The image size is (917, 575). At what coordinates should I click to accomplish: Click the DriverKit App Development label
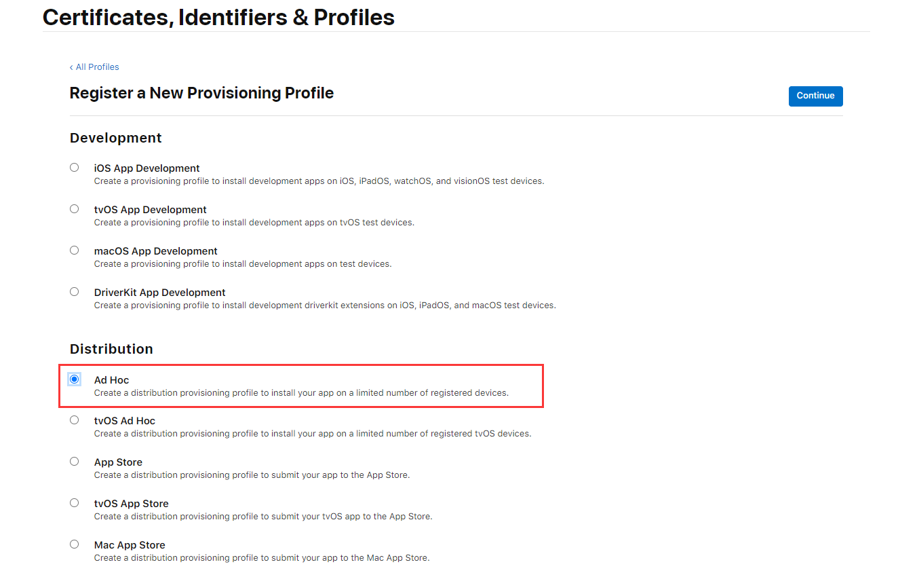[159, 293]
